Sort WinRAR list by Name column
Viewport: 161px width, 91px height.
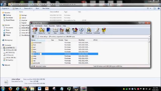tap(38, 40)
